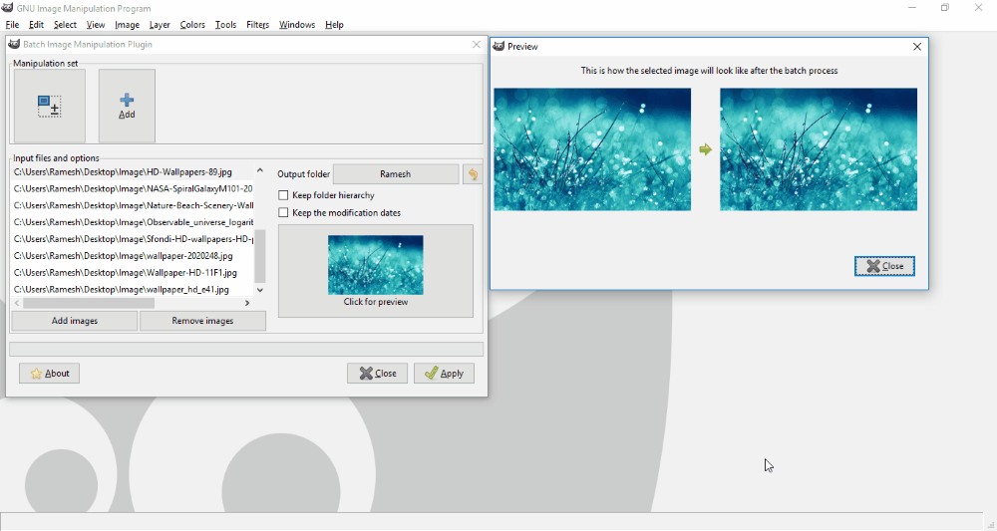Open the File menu

pos(12,25)
